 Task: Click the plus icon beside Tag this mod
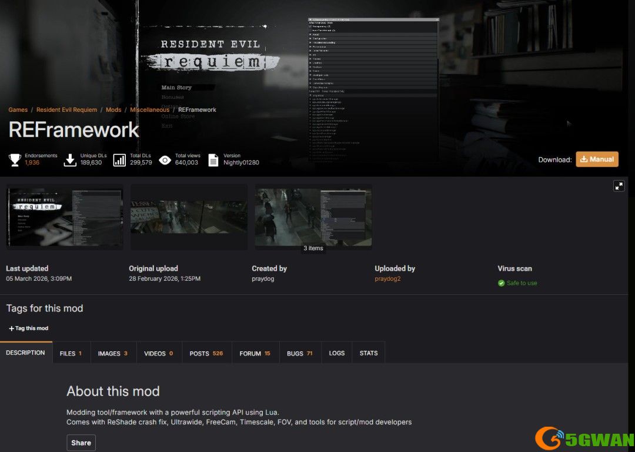pos(11,328)
